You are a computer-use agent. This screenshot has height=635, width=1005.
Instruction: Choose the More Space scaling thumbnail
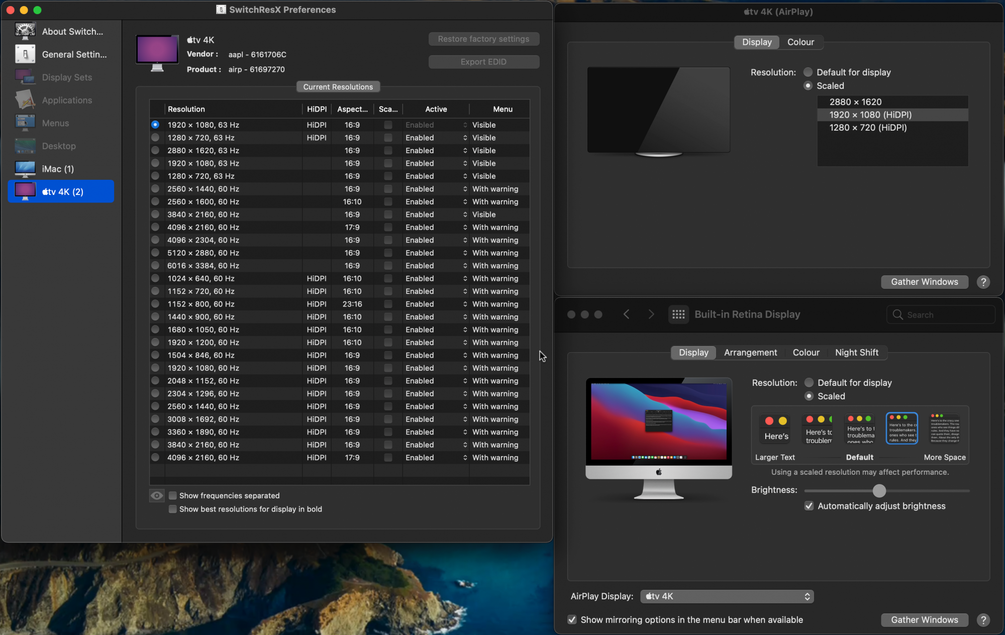pos(944,429)
